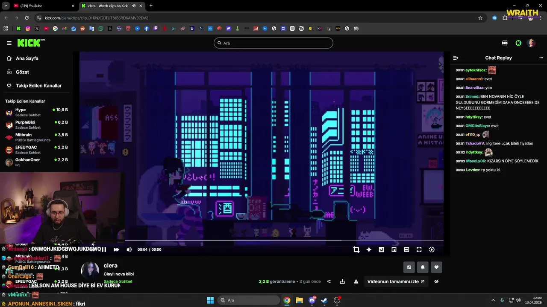Toggle follow heart for clera

(436, 267)
